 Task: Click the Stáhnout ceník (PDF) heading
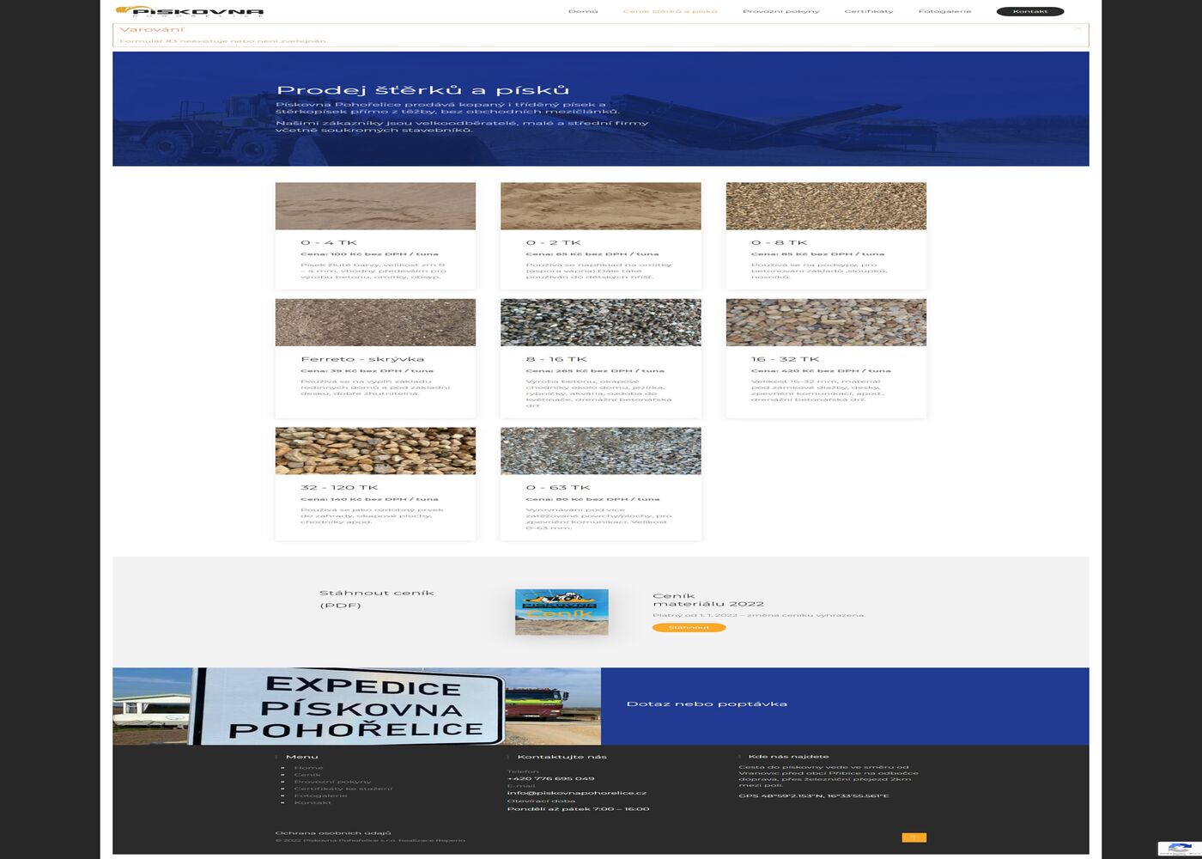coord(376,599)
